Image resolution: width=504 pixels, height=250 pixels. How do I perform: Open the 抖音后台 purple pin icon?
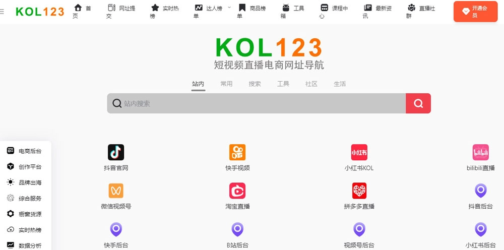tap(480, 191)
